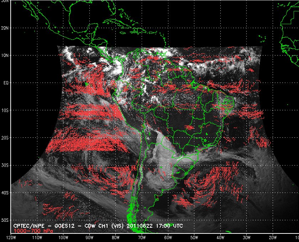Click the 50S latitude label
The image size is (299, 242).
coord(5,220)
